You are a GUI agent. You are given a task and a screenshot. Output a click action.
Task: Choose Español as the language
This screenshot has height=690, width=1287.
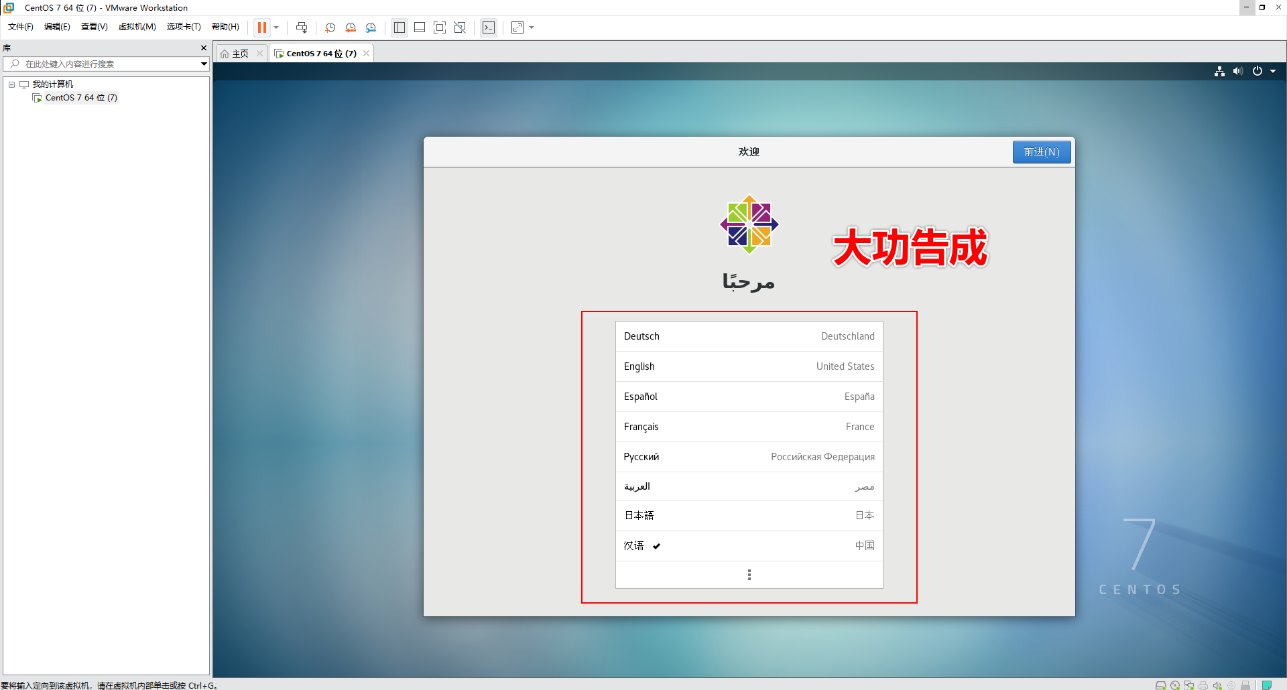[749, 397]
